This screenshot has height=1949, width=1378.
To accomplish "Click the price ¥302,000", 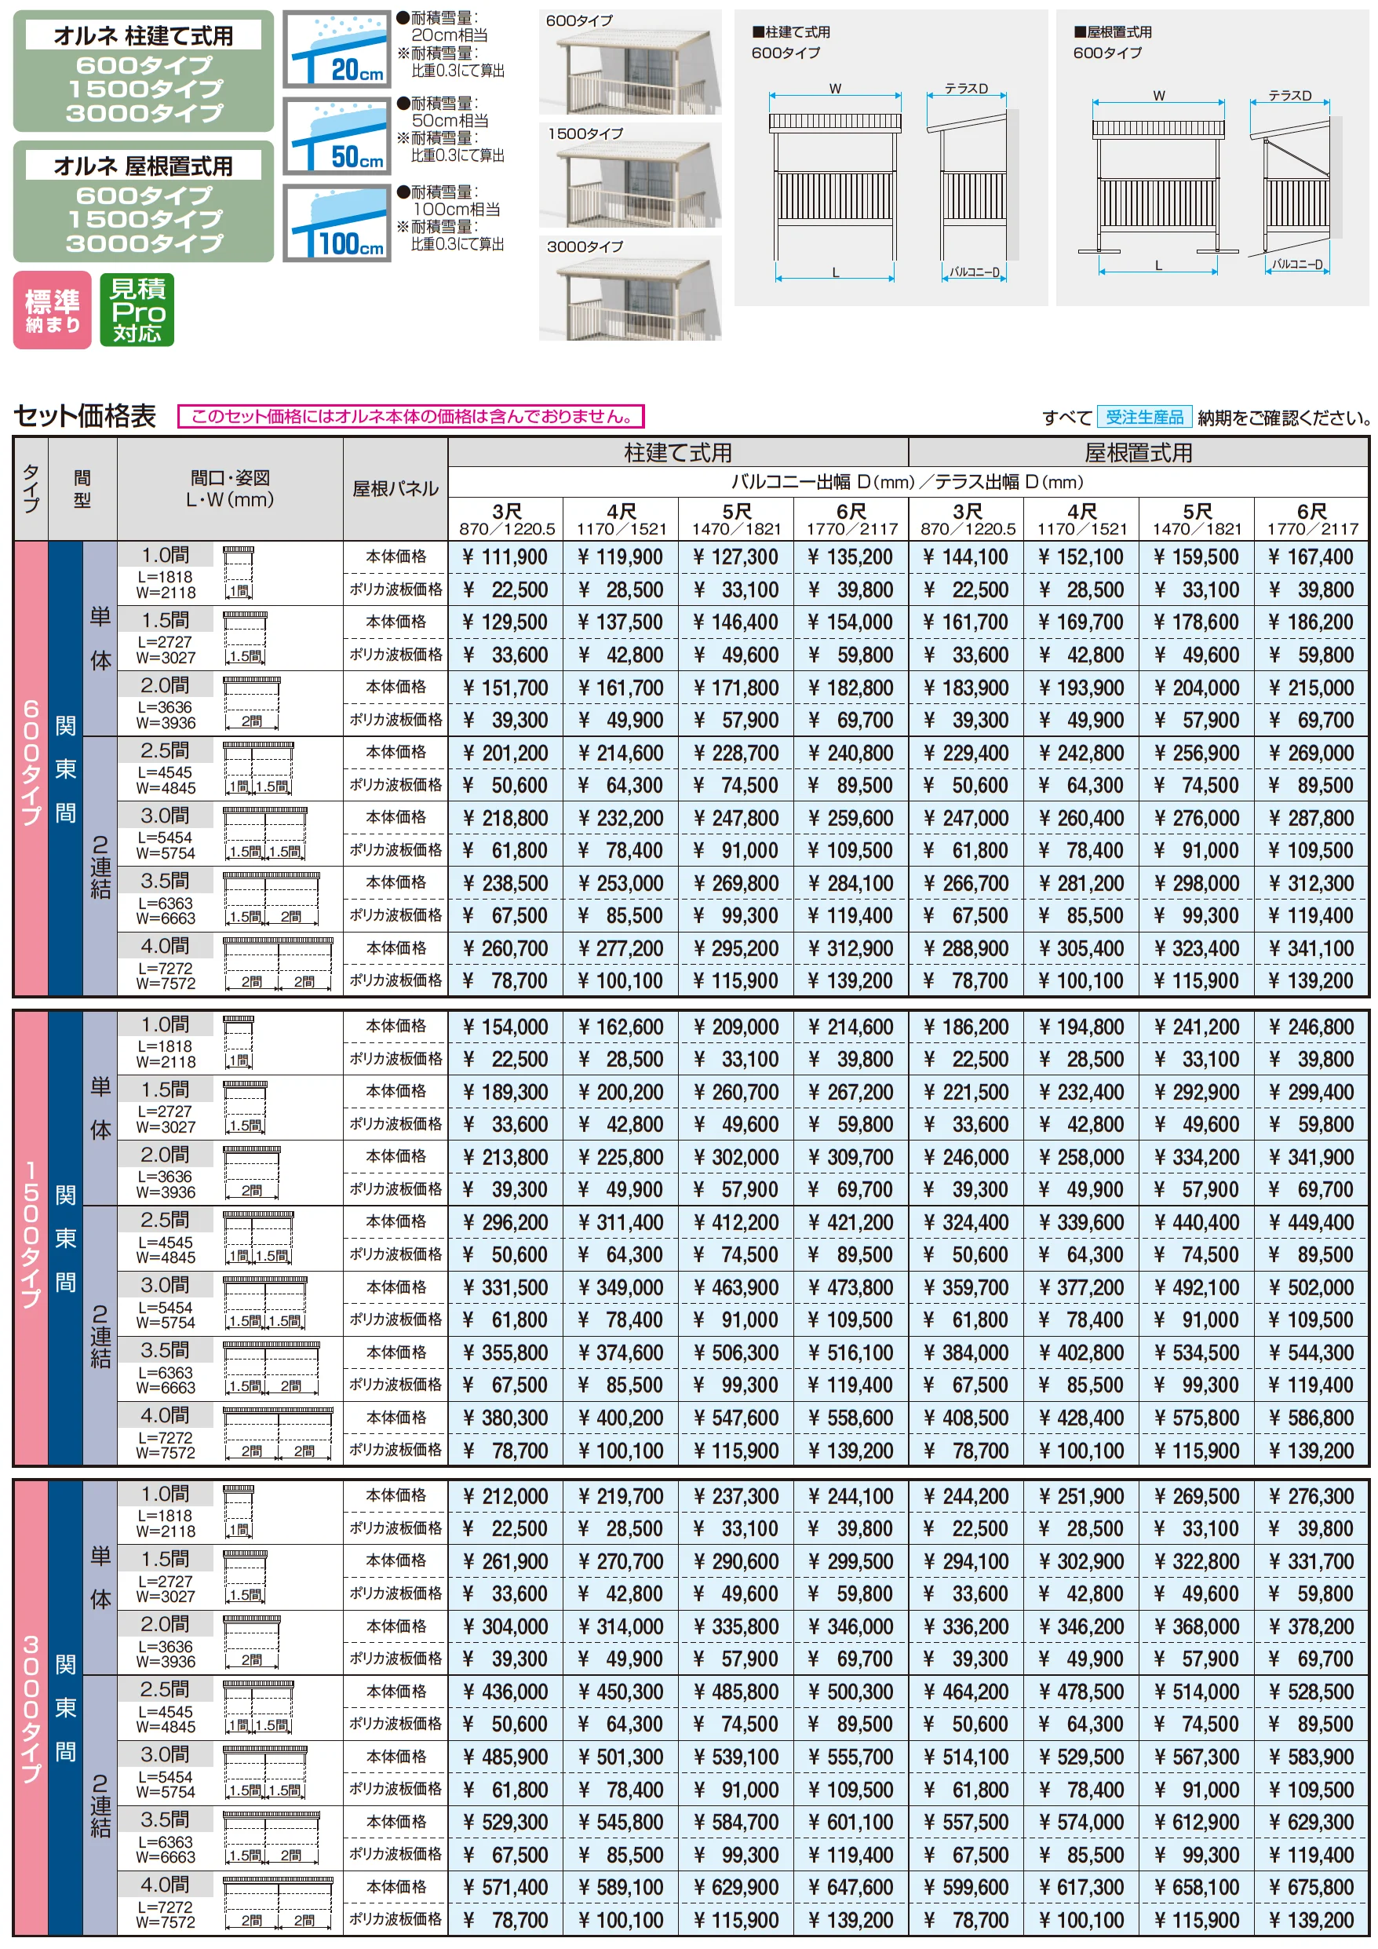I will point(735,1157).
